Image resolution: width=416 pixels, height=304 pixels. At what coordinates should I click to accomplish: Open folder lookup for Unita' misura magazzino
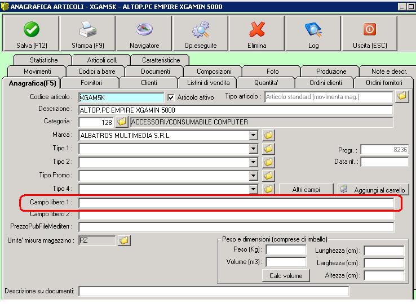124,240
